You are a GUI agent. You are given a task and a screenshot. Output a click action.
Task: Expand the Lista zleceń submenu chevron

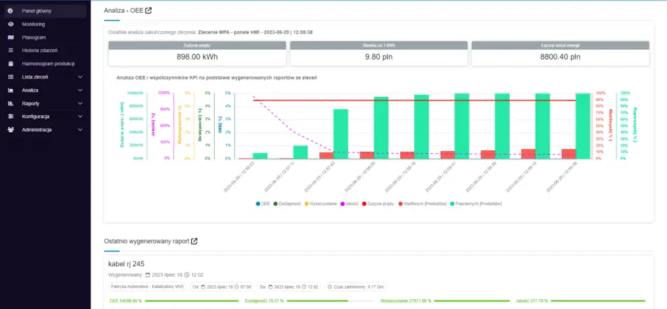[80, 77]
